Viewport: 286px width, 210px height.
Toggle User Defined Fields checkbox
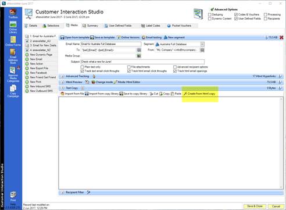coord(236,19)
